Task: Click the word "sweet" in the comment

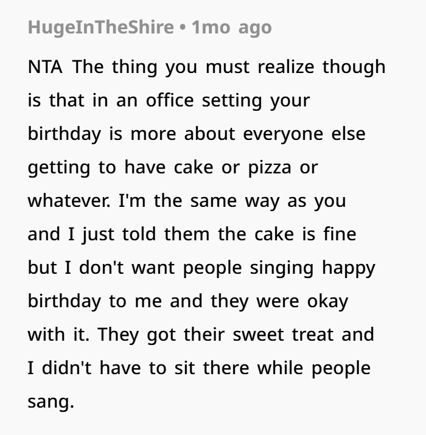Action: (258, 335)
